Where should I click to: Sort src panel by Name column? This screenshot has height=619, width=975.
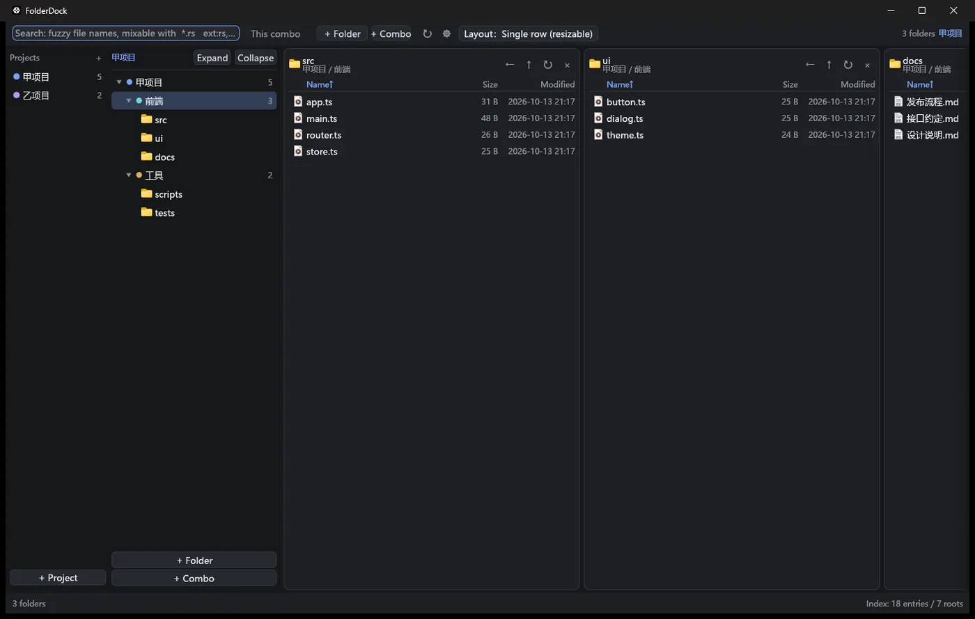click(320, 84)
